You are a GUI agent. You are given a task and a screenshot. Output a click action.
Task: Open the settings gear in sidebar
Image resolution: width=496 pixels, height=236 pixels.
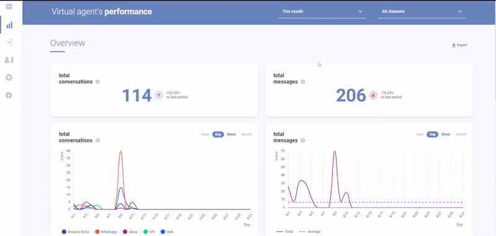(x=9, y=77)
